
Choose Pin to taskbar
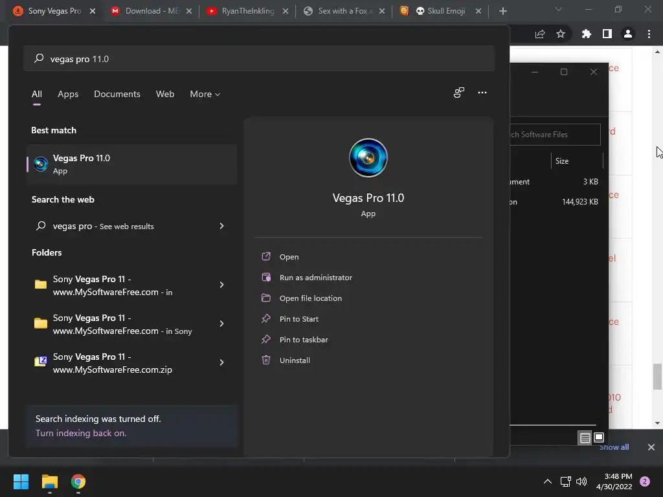[x=304, y=340]
